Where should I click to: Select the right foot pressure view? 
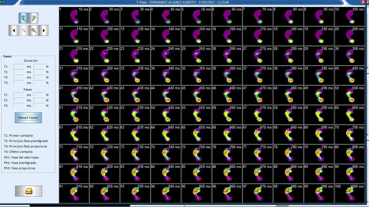pos(33,18)
